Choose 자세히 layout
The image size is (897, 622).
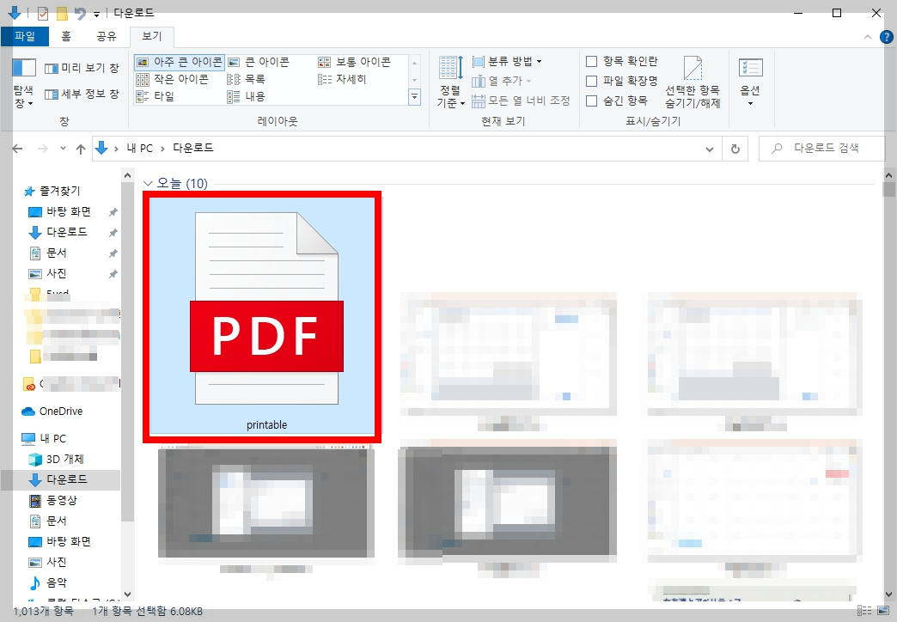pyautogui.click(x=342, y=79)
